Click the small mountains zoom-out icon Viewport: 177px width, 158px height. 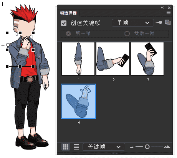coord(132,147)
